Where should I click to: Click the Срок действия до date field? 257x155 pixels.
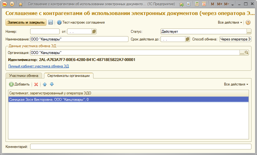click(x=173, y=39)
